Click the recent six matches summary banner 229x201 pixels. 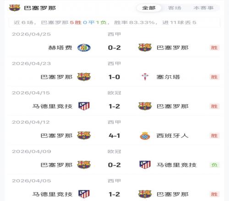point(114,22)
